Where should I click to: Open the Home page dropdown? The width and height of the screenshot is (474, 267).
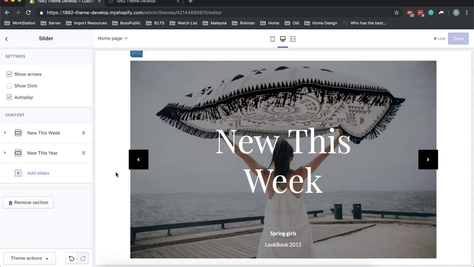pos(113,39)
